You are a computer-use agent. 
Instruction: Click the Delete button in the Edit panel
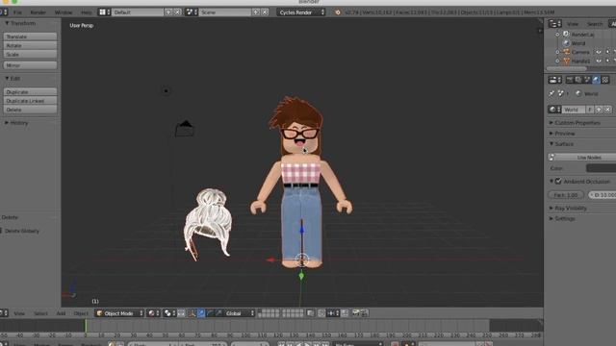click(x=30, y=110)
